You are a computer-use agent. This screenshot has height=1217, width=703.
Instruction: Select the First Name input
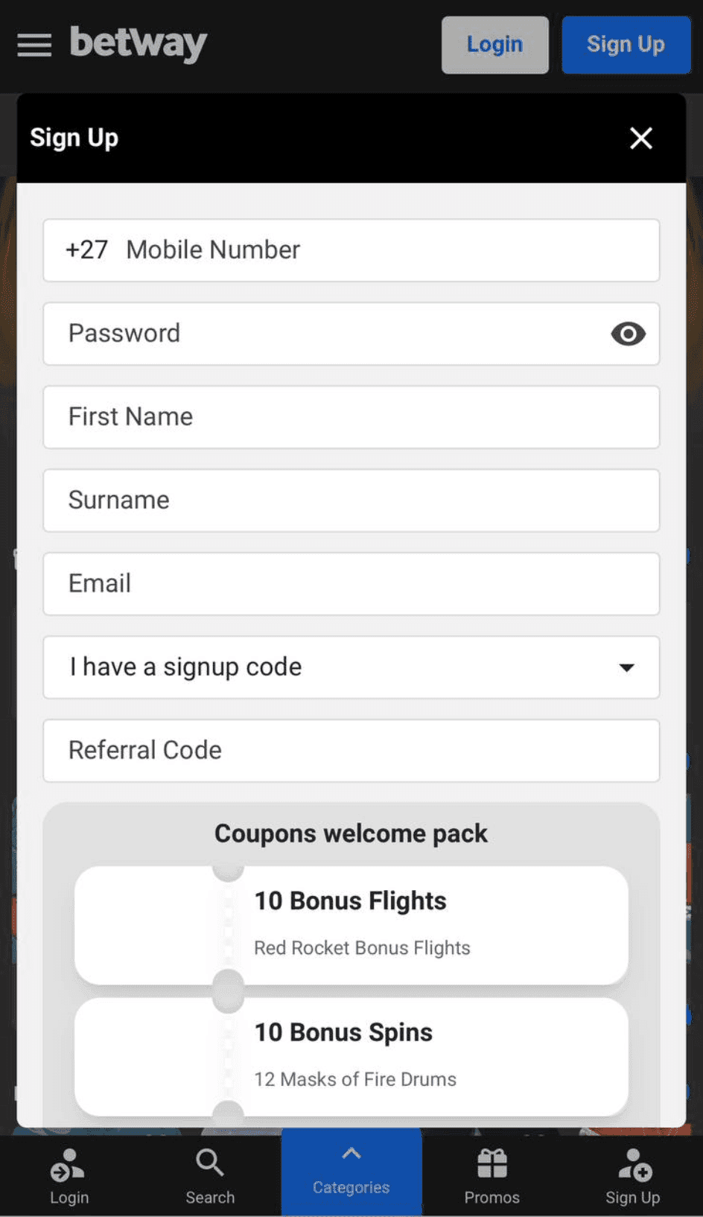(351, 417)
